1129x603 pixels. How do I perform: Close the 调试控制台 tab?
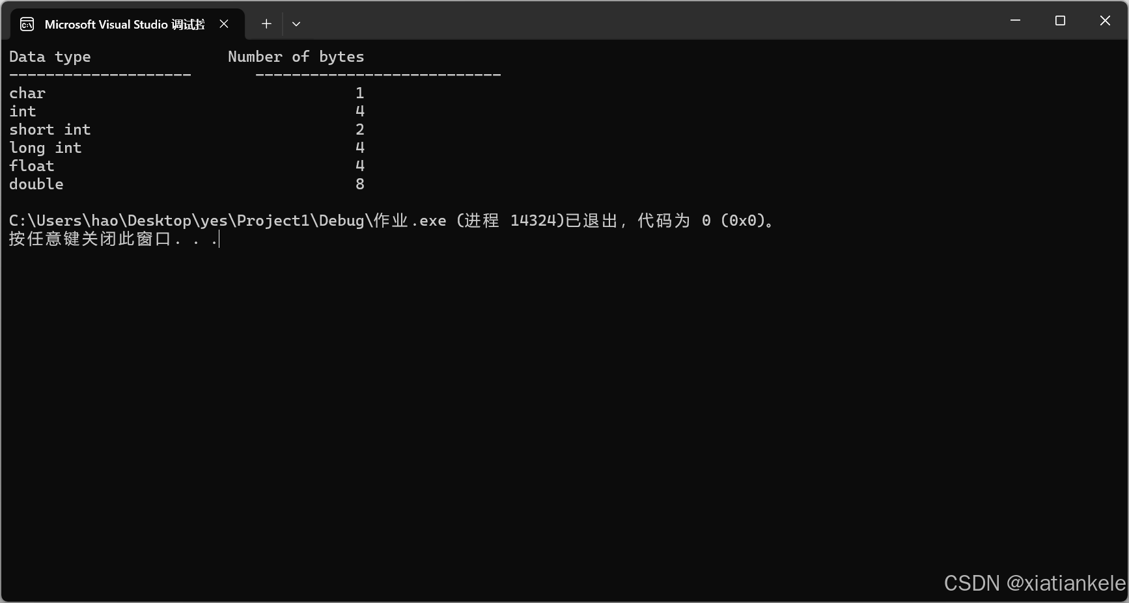coord(224,23)
